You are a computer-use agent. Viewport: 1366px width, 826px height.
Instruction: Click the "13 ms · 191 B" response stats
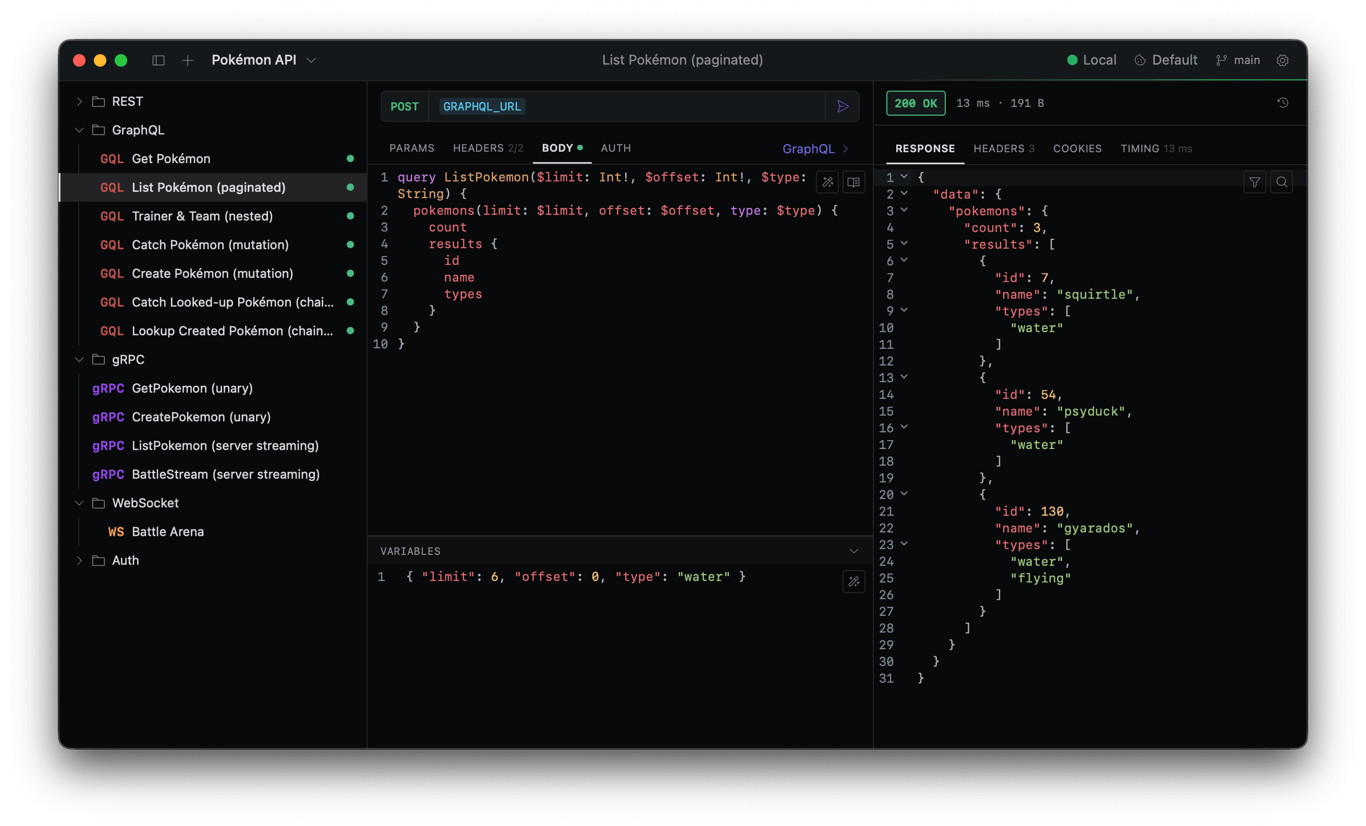(1000, 103)
